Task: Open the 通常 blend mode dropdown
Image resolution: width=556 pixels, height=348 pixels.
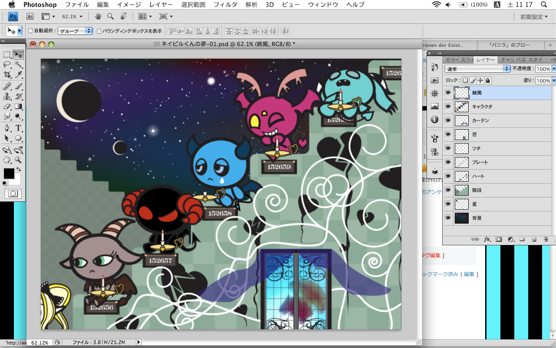Action: [477, 69]
